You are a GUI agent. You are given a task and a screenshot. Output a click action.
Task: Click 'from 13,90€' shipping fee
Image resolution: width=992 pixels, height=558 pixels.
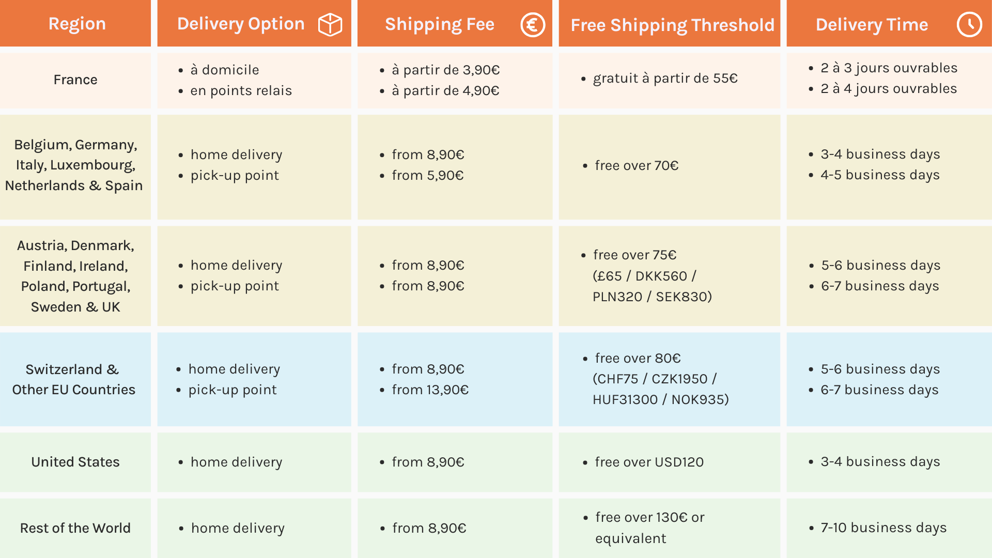[x=430, y=390]
